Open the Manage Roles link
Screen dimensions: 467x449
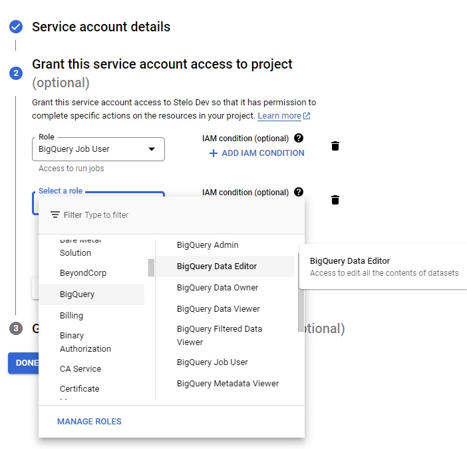coord(89,422)
